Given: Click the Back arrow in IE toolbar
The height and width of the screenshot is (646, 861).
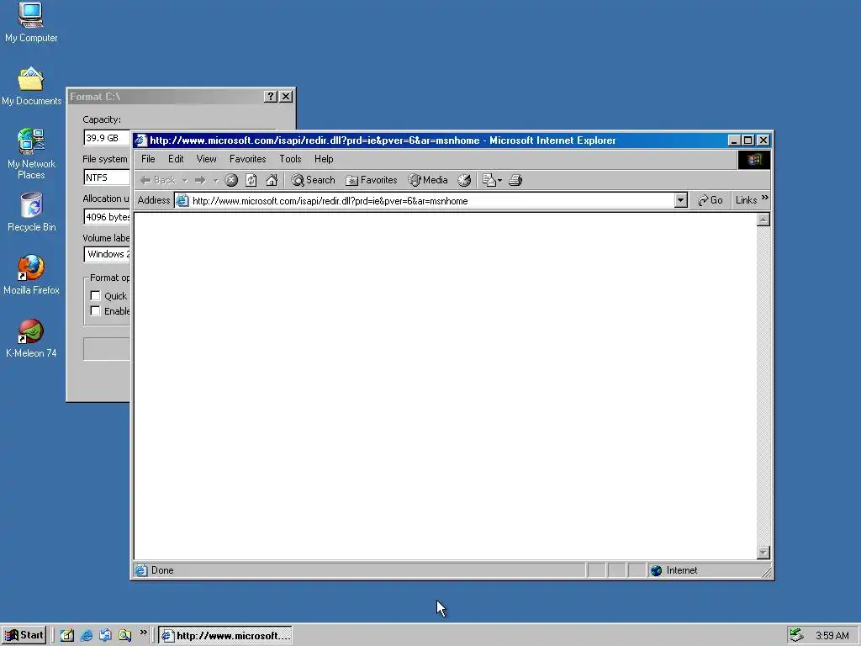Looking at the screenshot, I should [x=157, y=180].
